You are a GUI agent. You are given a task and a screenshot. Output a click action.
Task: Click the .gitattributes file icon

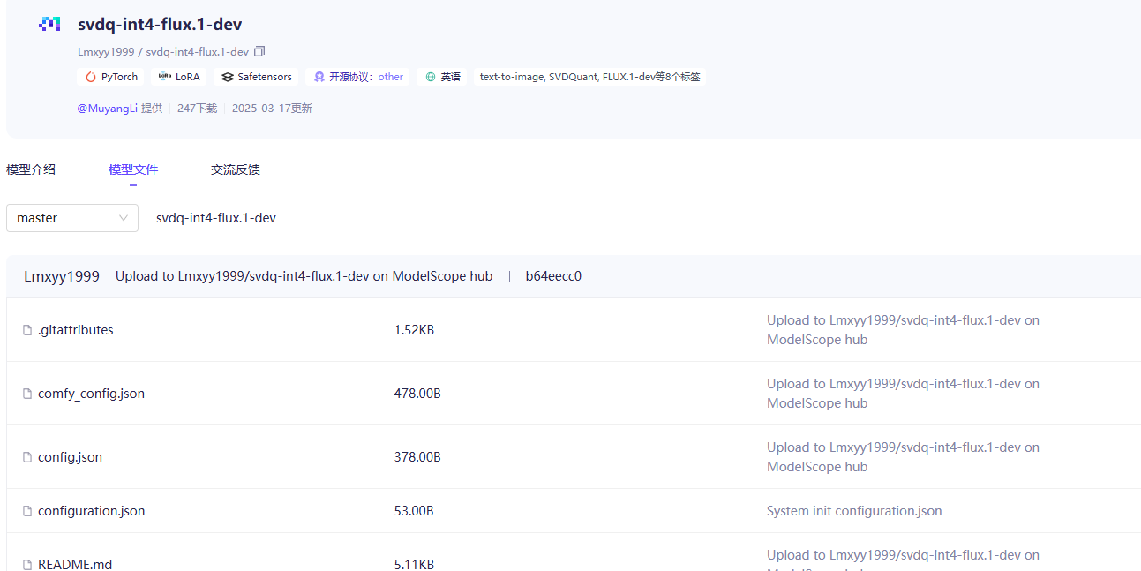click(27, 330)
